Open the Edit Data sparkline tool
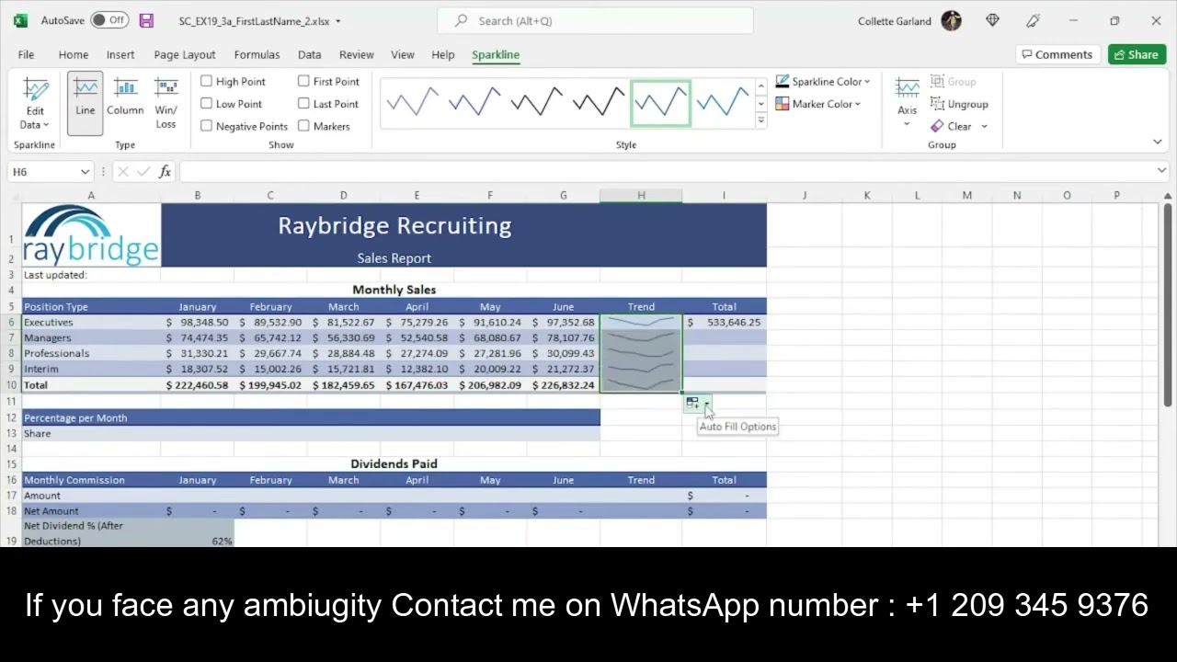 tap(35, 103)
